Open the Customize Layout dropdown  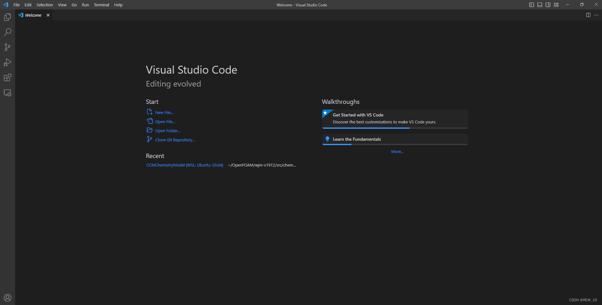point(556,5)
